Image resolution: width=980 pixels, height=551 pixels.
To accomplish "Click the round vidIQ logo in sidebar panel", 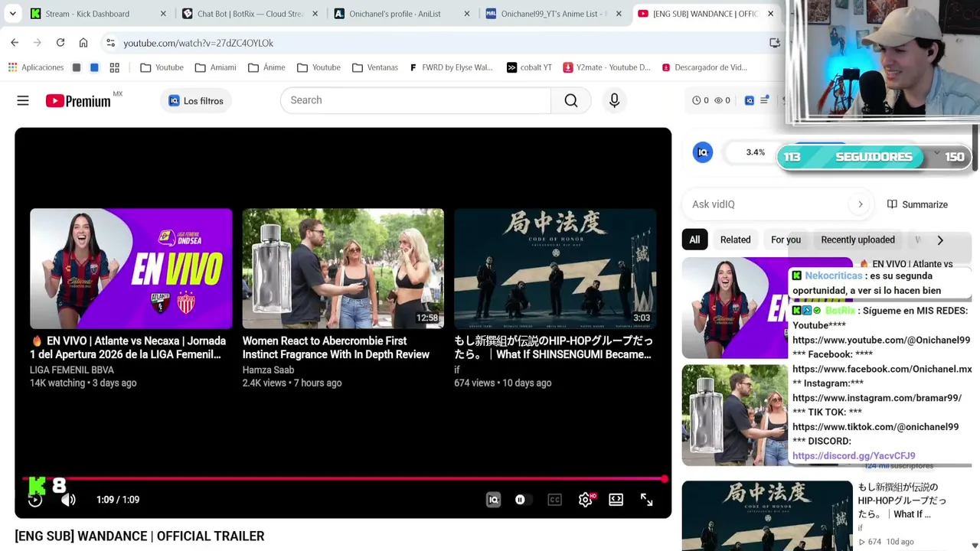I will pyautogui.click(x=703, y=153).
